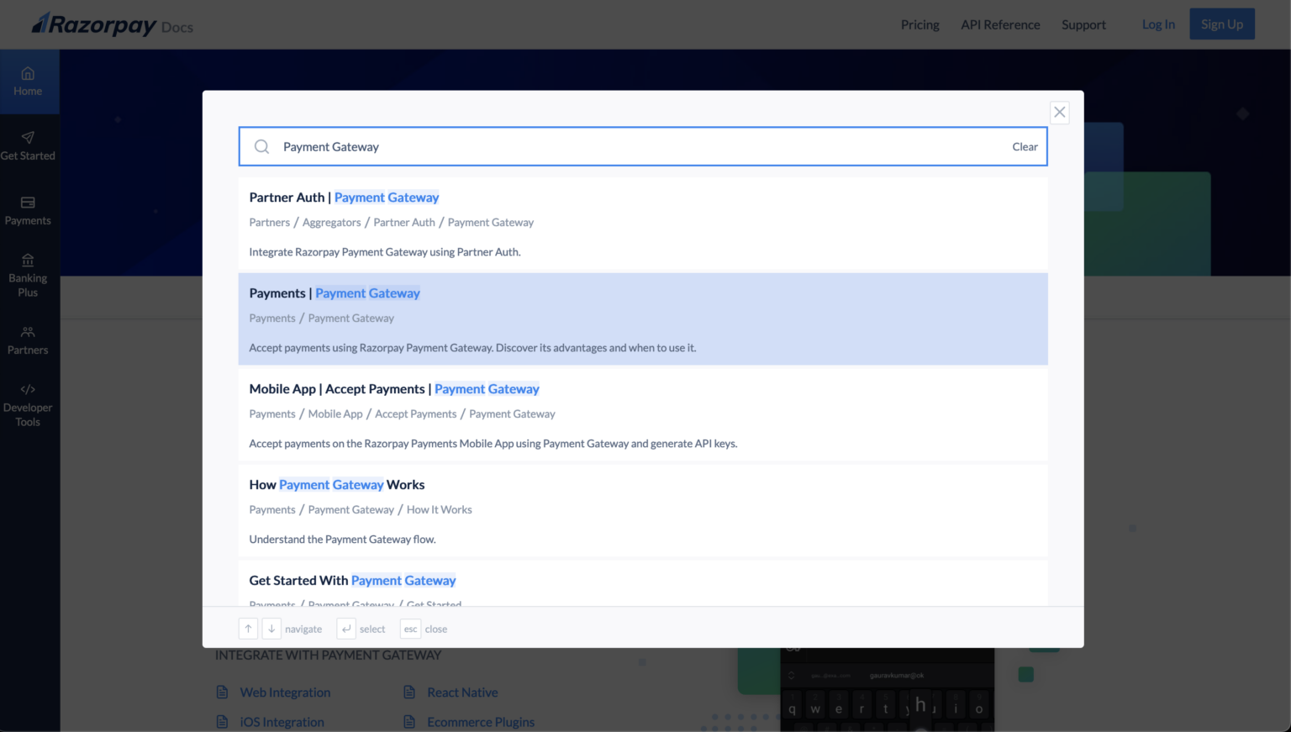Click heading 'INTEGRATE WITH PAYMENT GATEWAY'

pos(328,655)
